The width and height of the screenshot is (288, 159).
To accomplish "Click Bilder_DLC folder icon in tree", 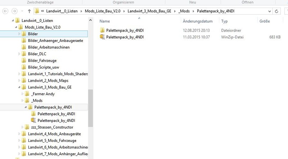I will click(24, 54).
